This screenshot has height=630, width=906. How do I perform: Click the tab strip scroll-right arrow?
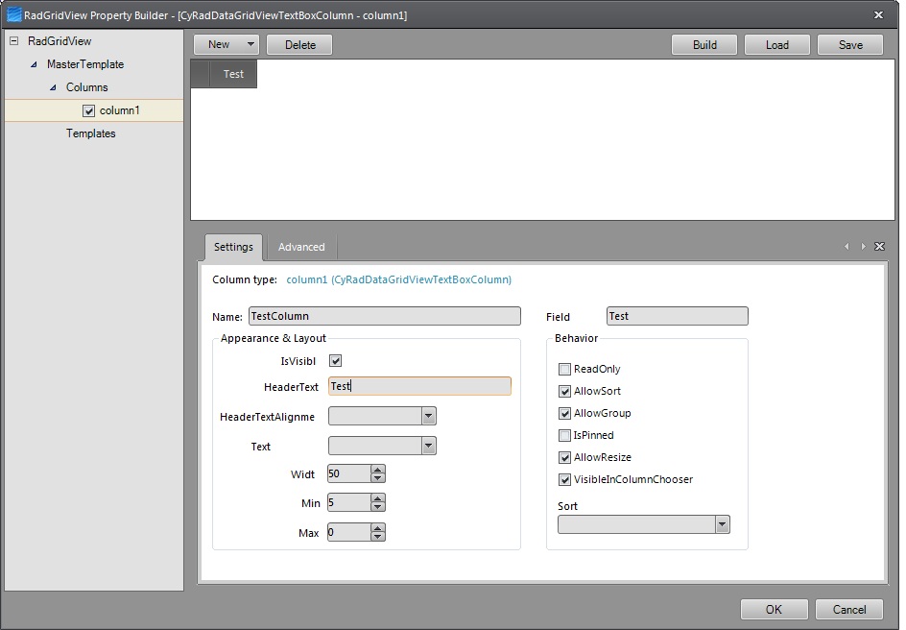pyautogui.click(x=863, y=247)
